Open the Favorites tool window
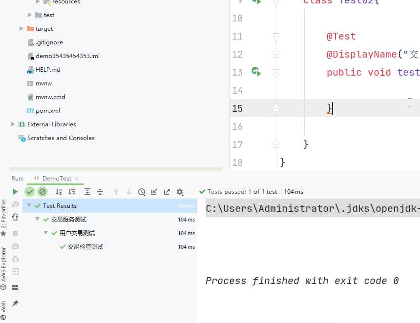The image size is (420, 323). 3,218
